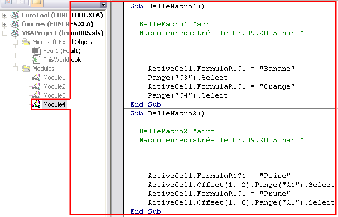Click the EuroTool project icon
The height and width of the screenshot is (217, 338).
pyautogui.click(x=15, y=15)
